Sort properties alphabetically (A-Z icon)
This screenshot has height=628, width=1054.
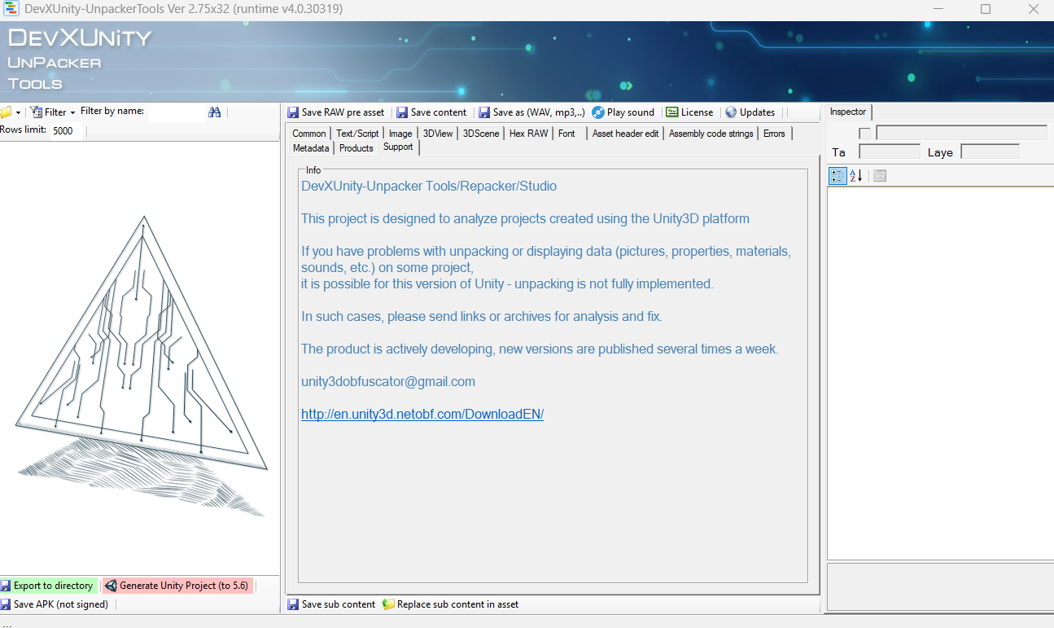(855, 175)
